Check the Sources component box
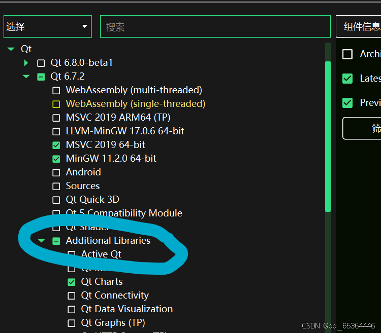This screenshot has width=381, height=333. [x=56, y=187]
